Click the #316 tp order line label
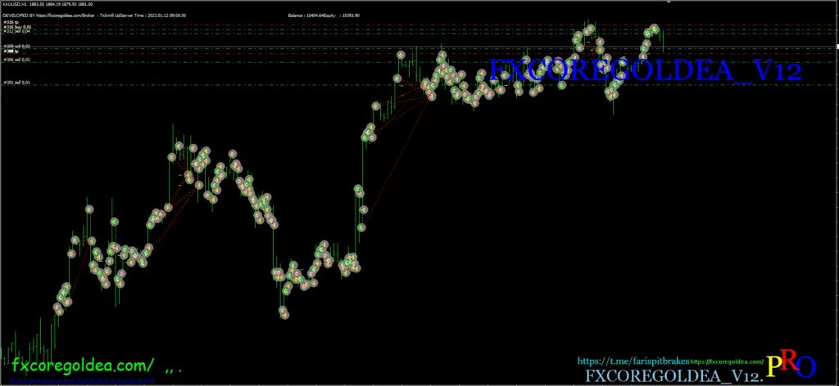 click(x=11, y=22)
